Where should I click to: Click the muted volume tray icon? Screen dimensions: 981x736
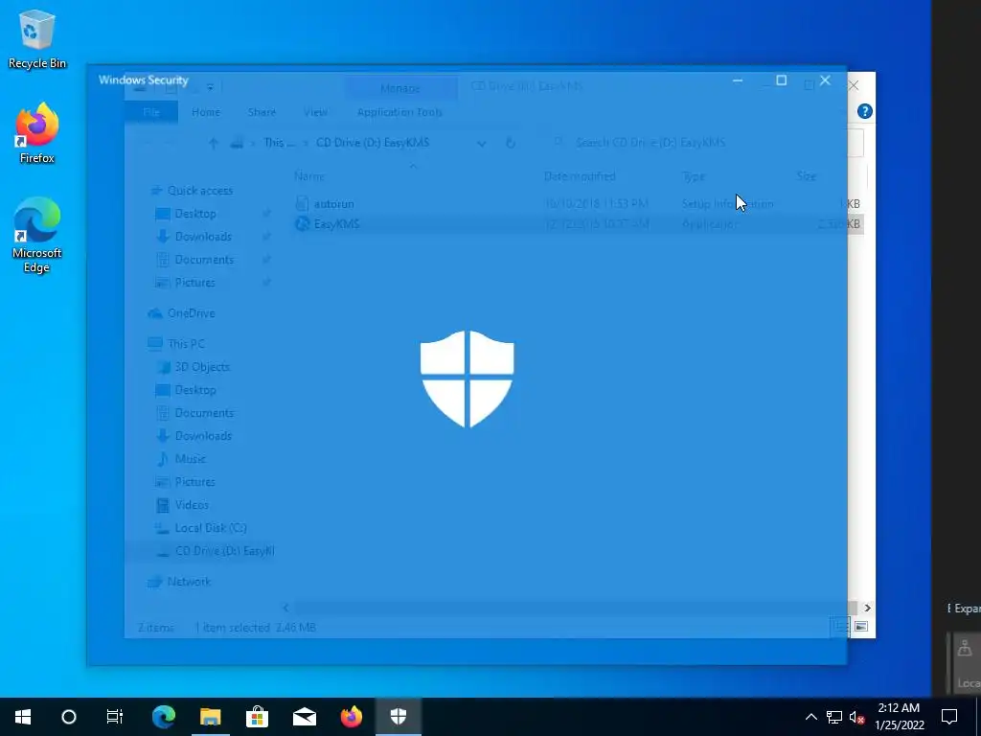pyautogui.click(x=857, y=717)
